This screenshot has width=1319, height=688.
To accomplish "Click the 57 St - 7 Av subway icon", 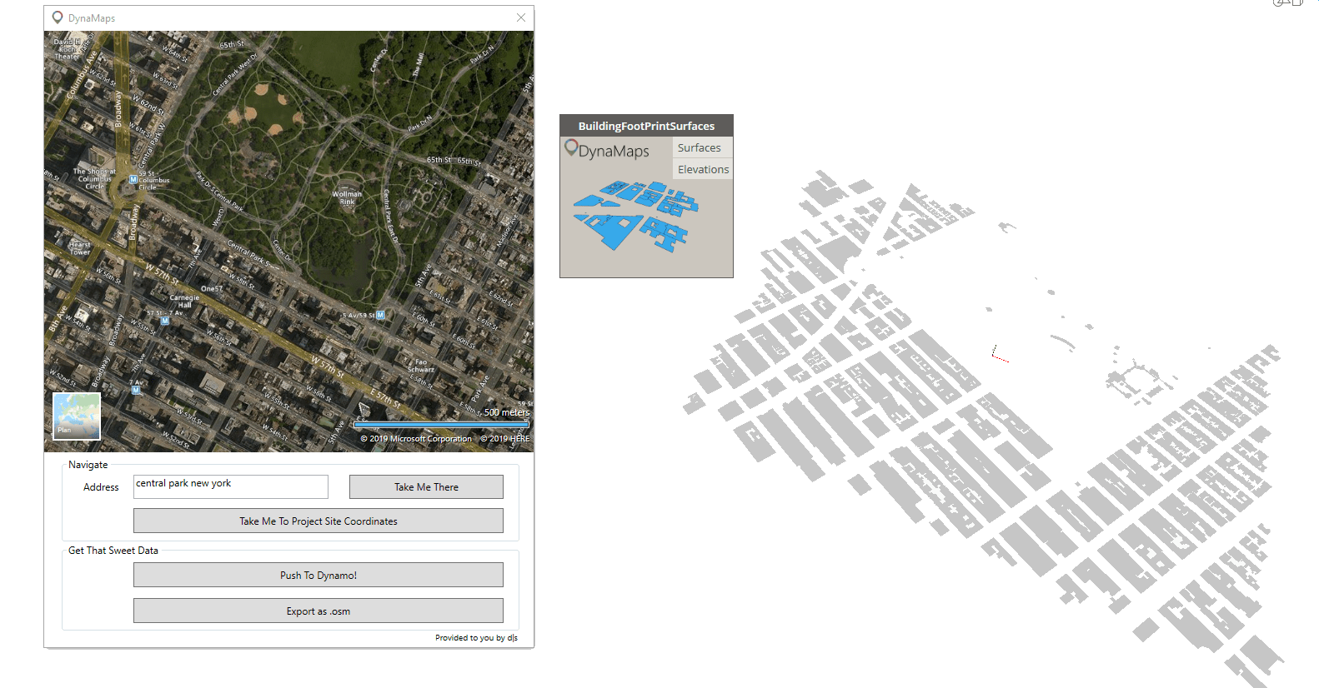I will click(165, 321).
